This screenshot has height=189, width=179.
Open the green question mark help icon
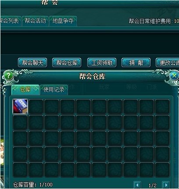(8, 76)
